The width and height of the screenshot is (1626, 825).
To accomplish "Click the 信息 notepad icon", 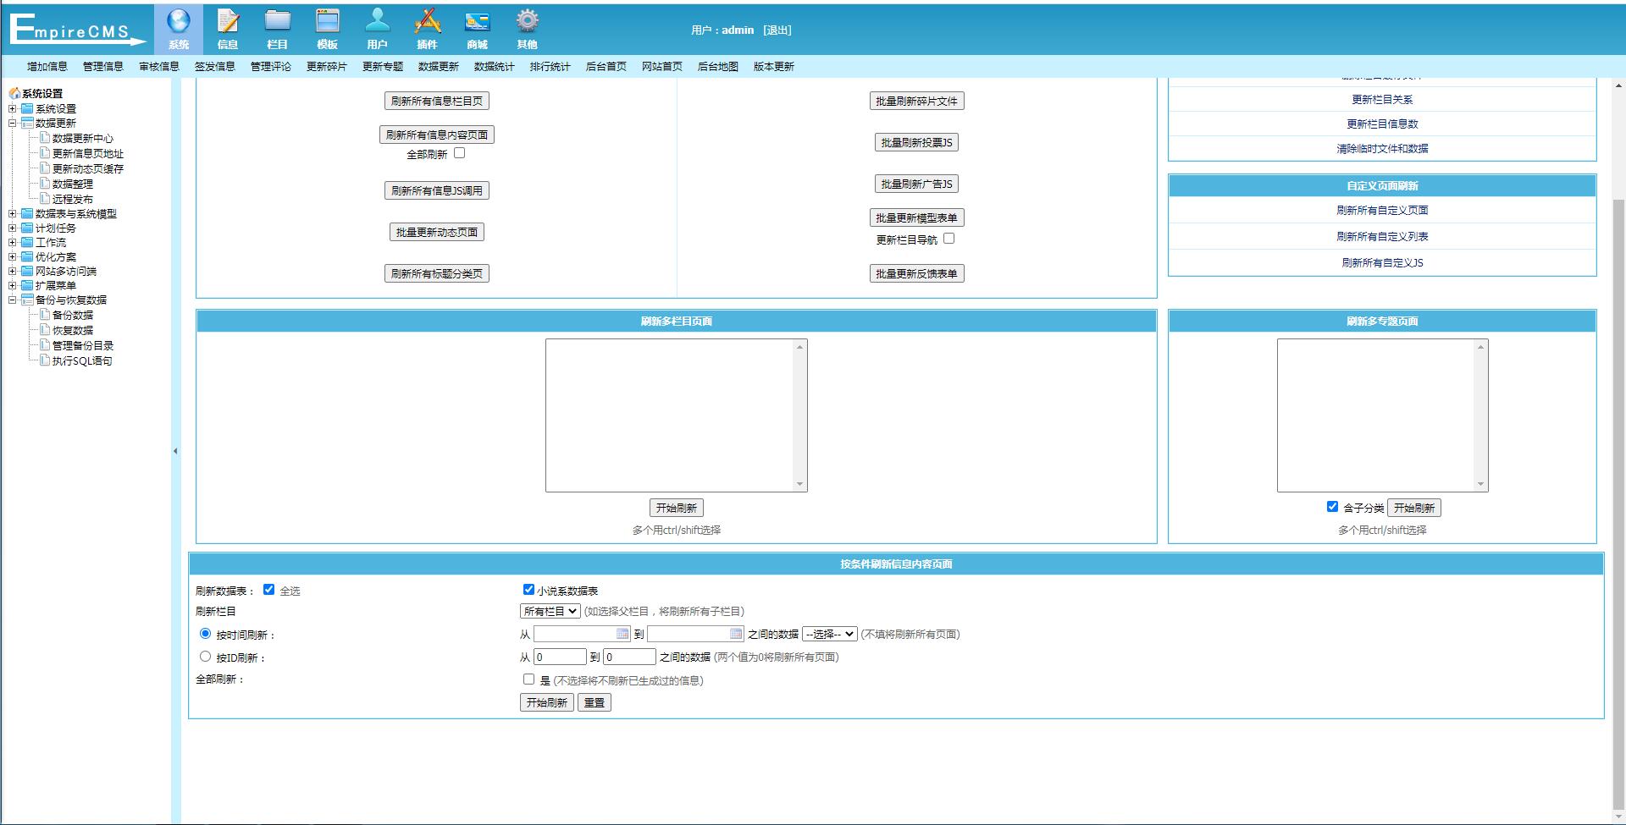I will click(228, 21).
